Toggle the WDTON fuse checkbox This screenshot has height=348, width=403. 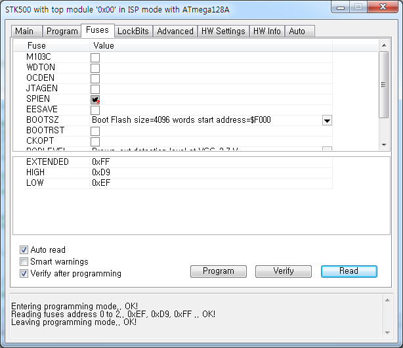[95, 68]
